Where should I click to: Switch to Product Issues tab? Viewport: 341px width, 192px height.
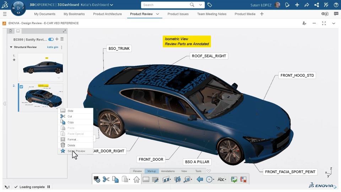tap(178, 14)
